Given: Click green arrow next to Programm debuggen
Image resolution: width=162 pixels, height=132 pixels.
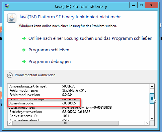Looking at the screenshot, I should tap(24, 61).
